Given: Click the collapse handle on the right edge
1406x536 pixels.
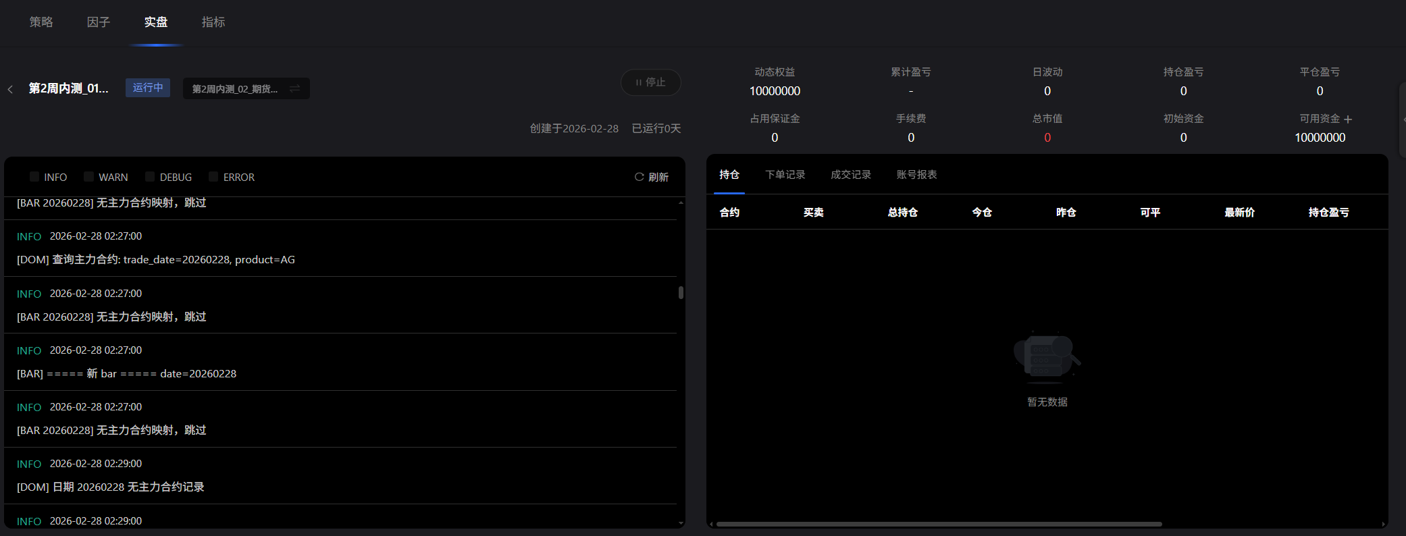Looking at the screenshot, I should [x=1403, y=120].
